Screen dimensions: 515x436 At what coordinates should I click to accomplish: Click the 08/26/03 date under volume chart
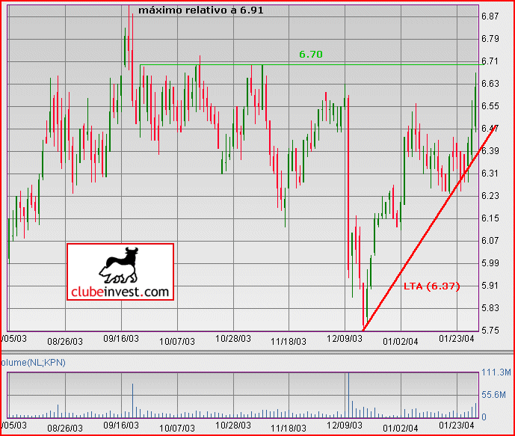(x=65, y=428)
